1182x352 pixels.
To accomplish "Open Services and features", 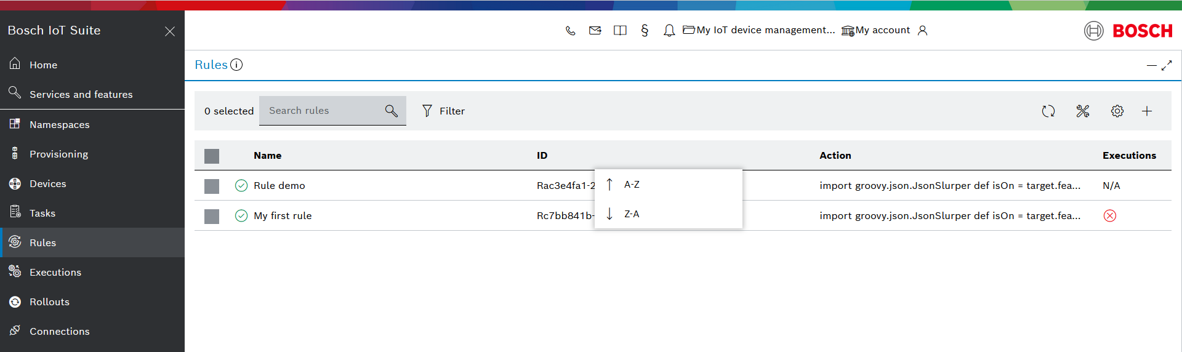I will (x=92, y=94).
